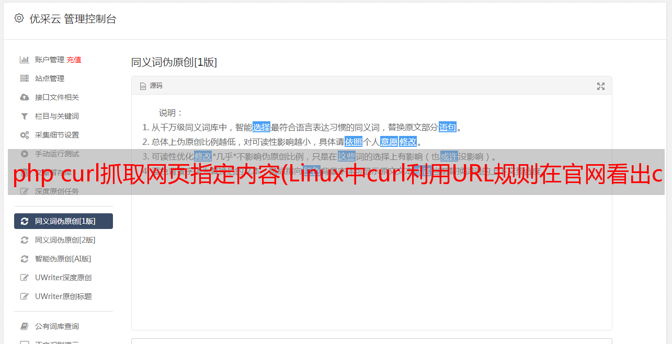Click the server icon next to 站点管理
The height and width of the screenshot is (344, 672).
pos(24,78)
